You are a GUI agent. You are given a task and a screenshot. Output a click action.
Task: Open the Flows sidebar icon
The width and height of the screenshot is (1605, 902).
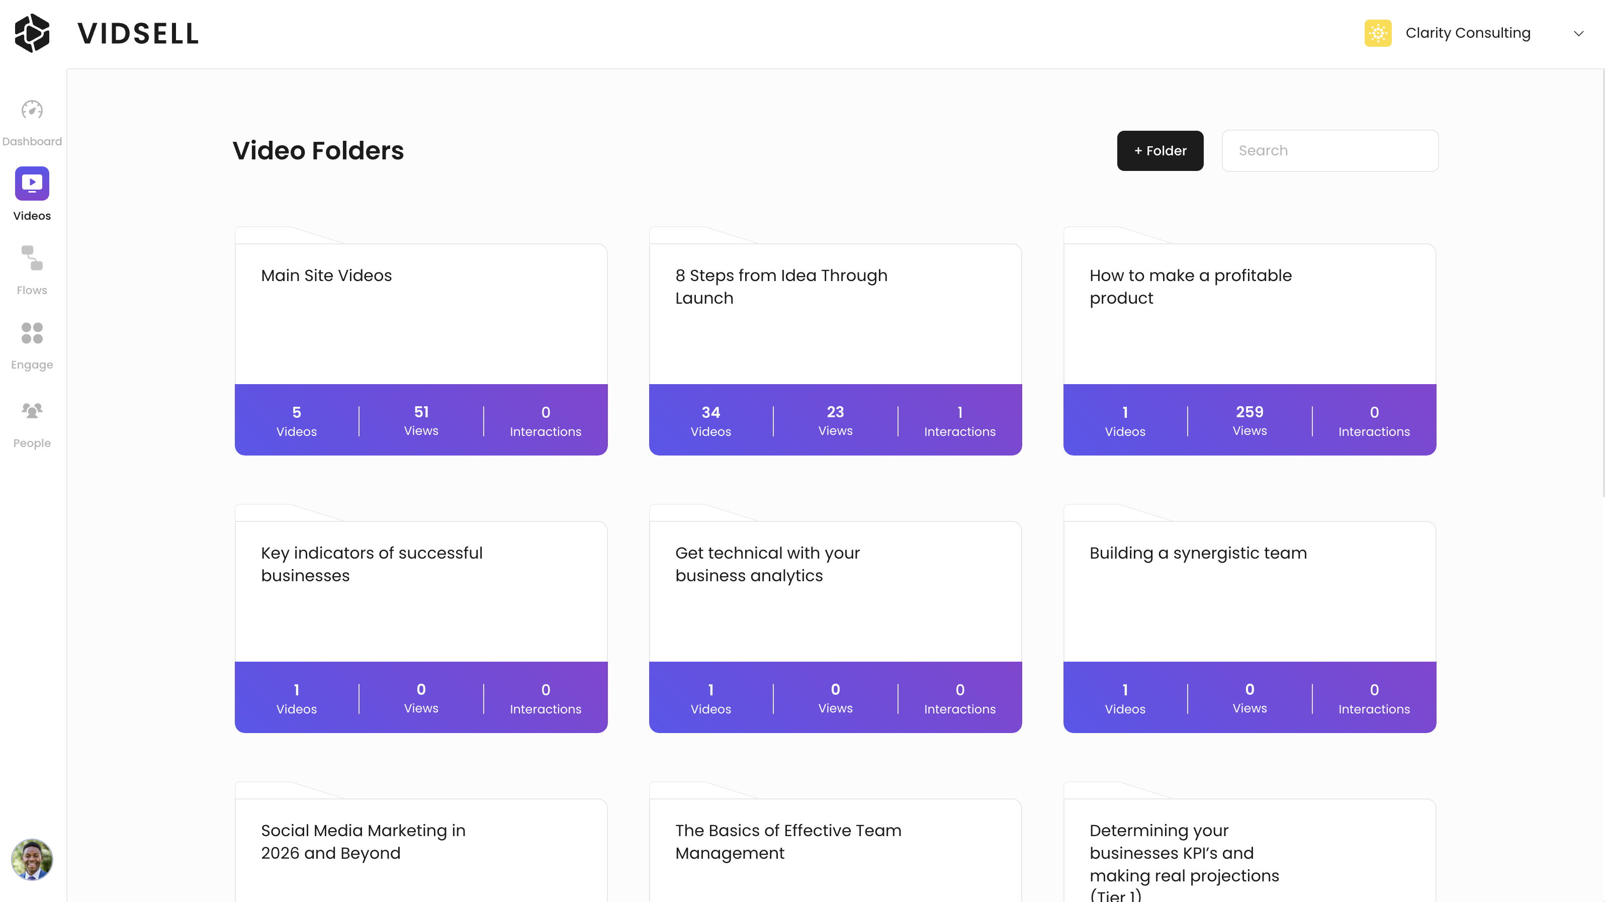click(x=32, y=258)
